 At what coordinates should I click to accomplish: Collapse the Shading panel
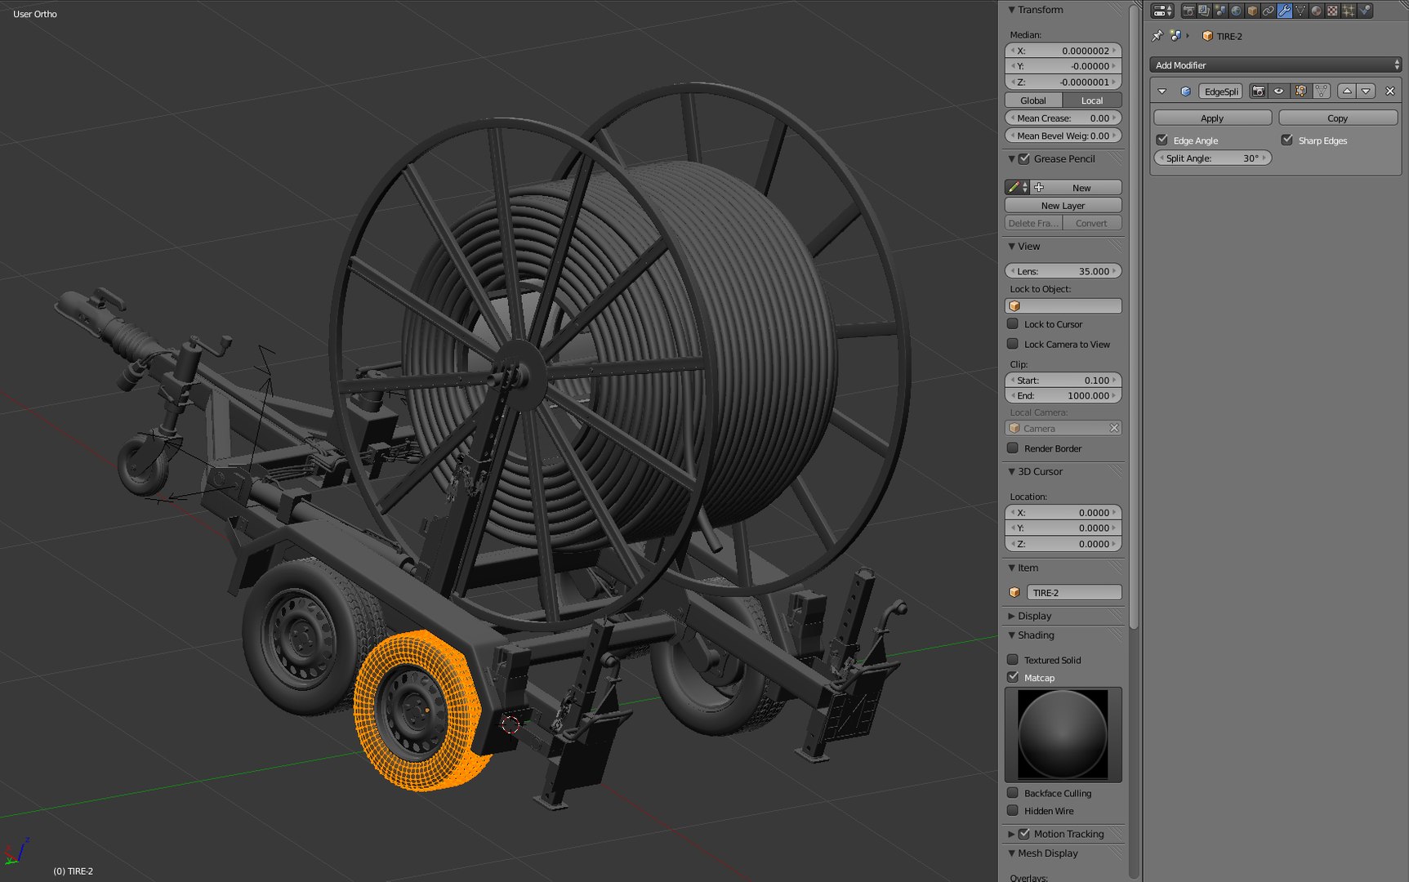tap(1011, 635)
